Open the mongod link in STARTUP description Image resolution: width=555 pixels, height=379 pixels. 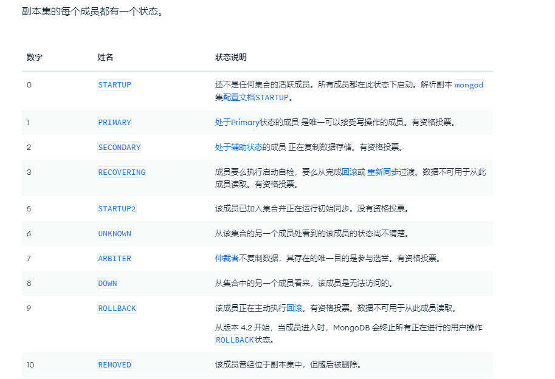[469, 85]
